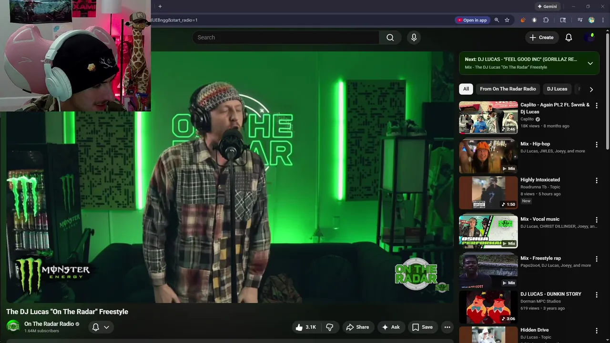Like the video with thumbs up
Viewport: 610px width, 343px height.
click(x=305, y=327)
